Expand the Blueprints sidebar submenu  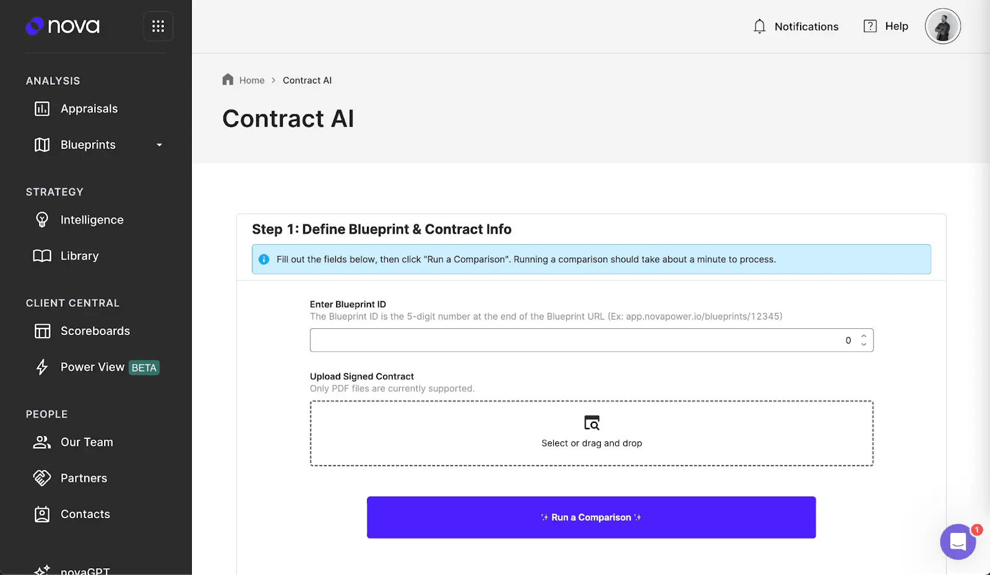(x=160, y=145)
